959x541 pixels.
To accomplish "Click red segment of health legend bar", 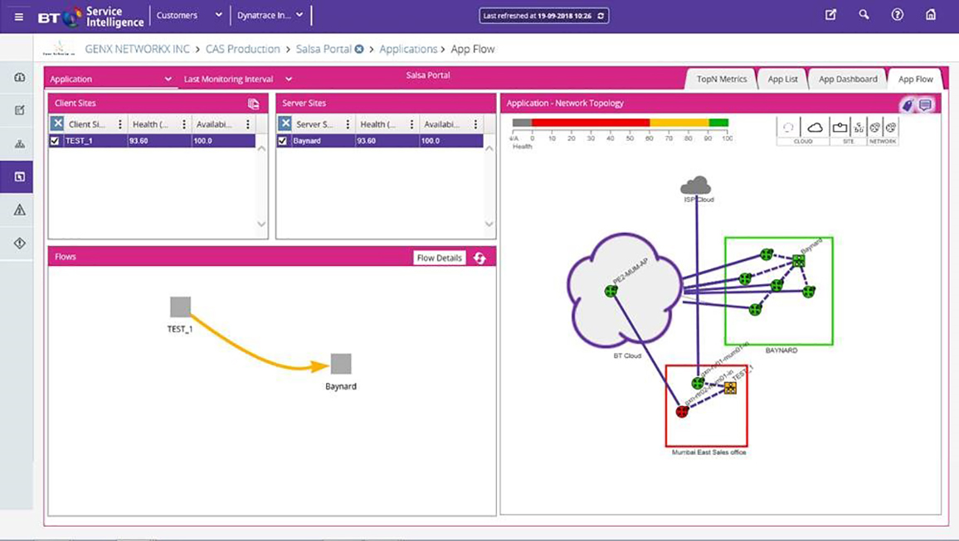I will [x=590, y=123].
